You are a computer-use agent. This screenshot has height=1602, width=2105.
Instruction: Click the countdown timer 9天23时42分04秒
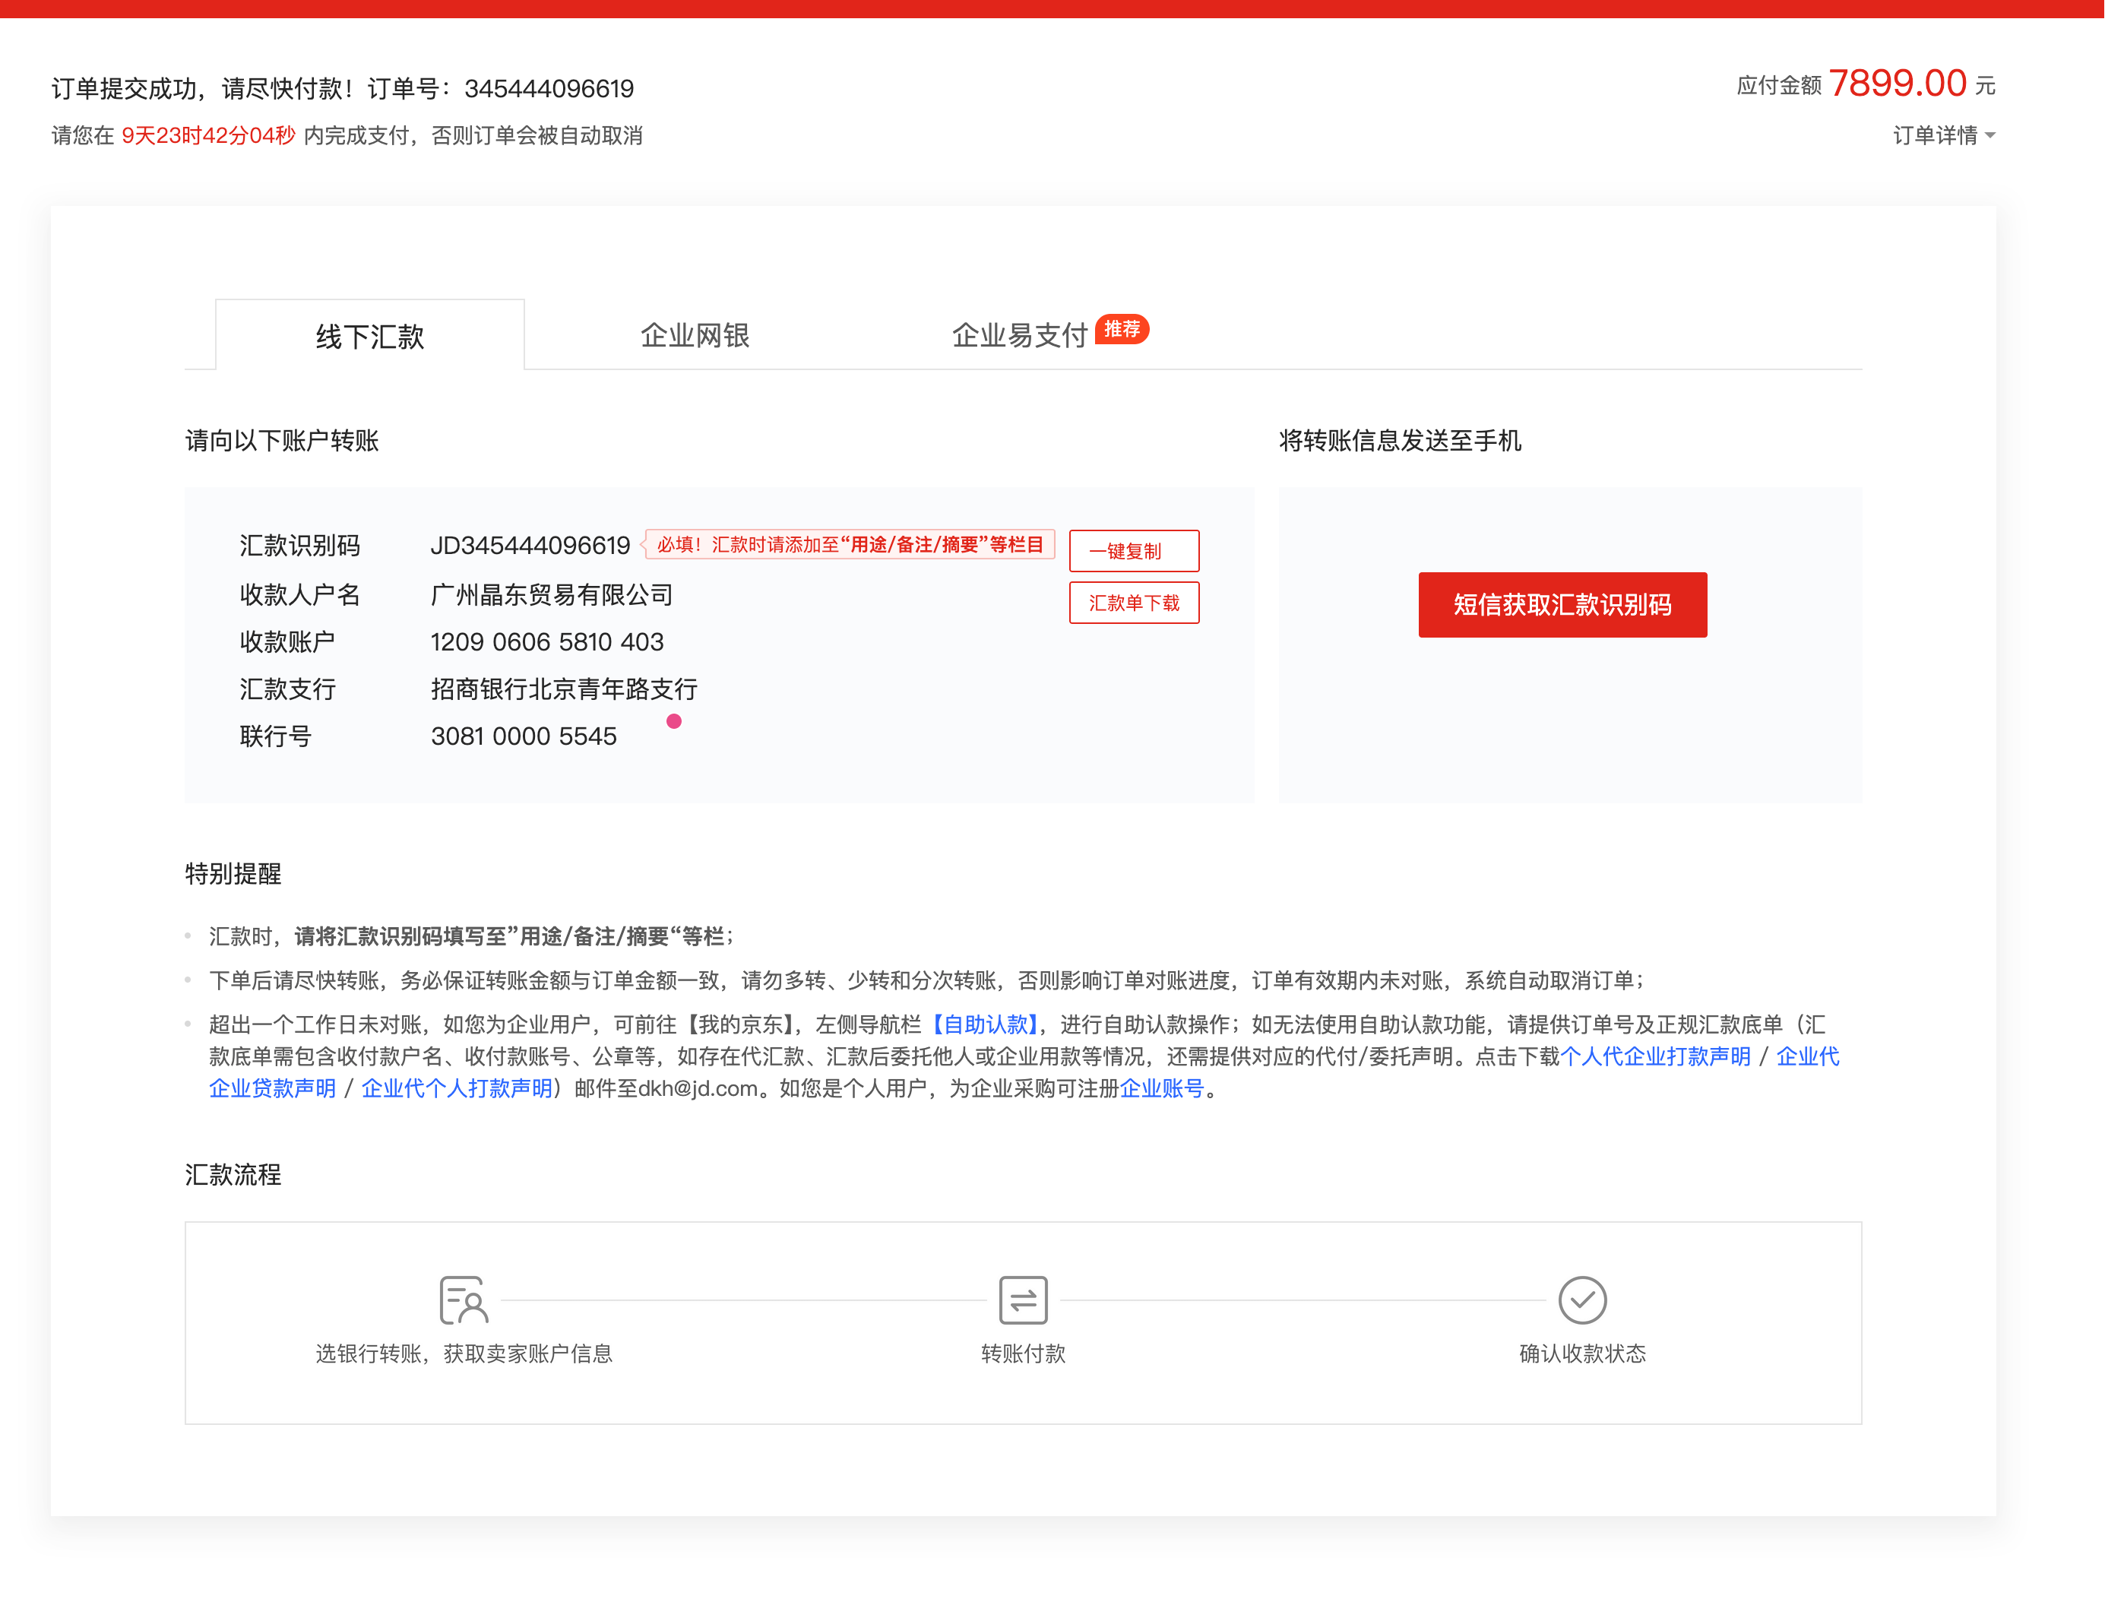click(206, 135)
